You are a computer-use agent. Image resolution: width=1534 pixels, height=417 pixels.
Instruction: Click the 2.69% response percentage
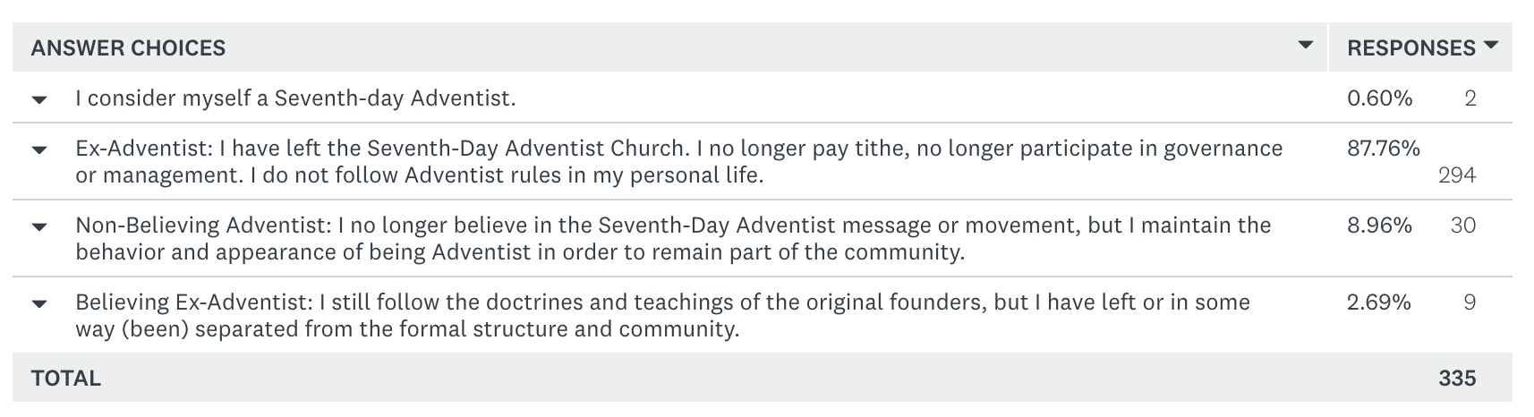tap(1378, 302)
